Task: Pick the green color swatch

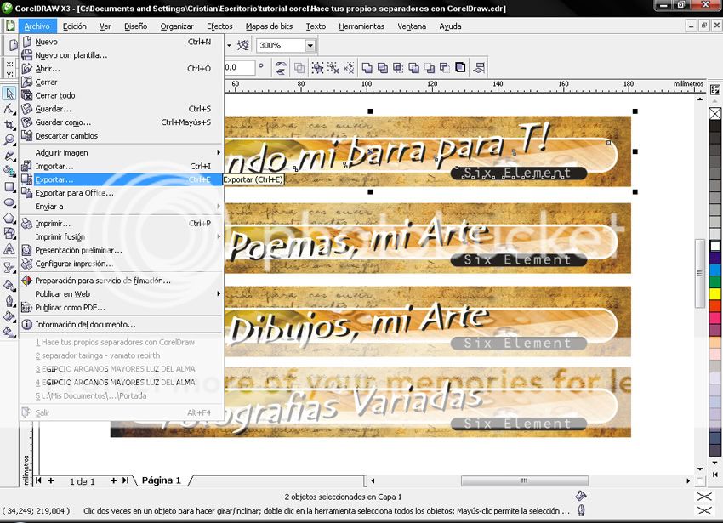Action: click(715, 281)
